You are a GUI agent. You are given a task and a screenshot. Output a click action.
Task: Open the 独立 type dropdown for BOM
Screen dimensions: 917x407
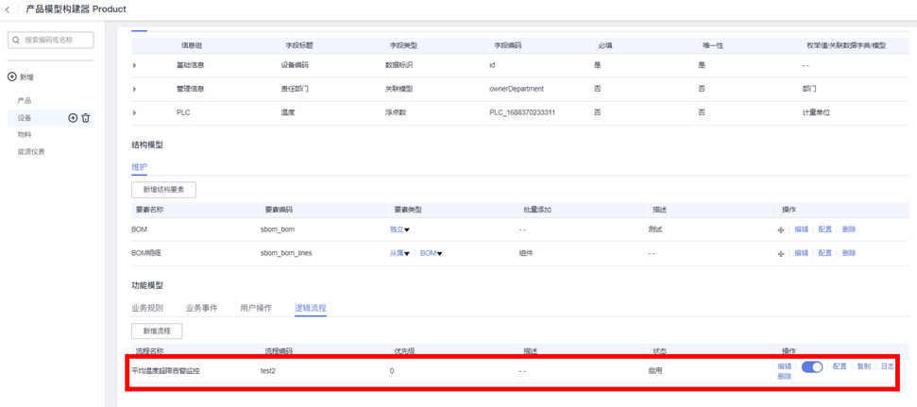(399, 229)
